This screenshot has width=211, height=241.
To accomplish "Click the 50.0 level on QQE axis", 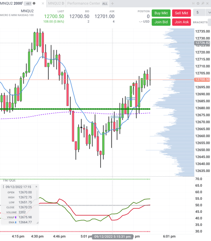I will (x=199, y=205).
